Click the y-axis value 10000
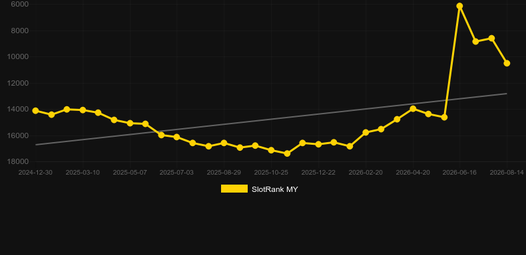The height and width of the screenshot is (255, 526). [x=18, y=56]
